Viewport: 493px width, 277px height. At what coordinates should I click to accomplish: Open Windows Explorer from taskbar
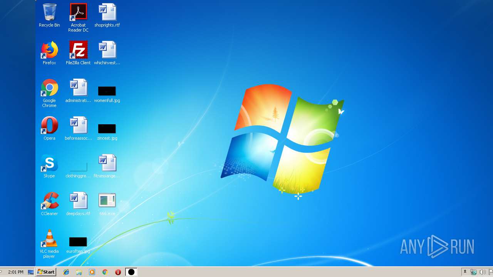[79, 272]
